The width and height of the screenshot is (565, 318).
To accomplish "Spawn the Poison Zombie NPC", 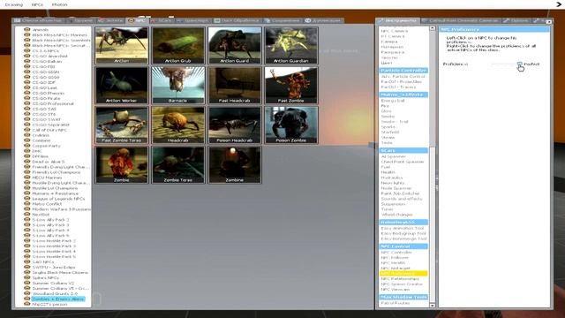I will point(291,125).
